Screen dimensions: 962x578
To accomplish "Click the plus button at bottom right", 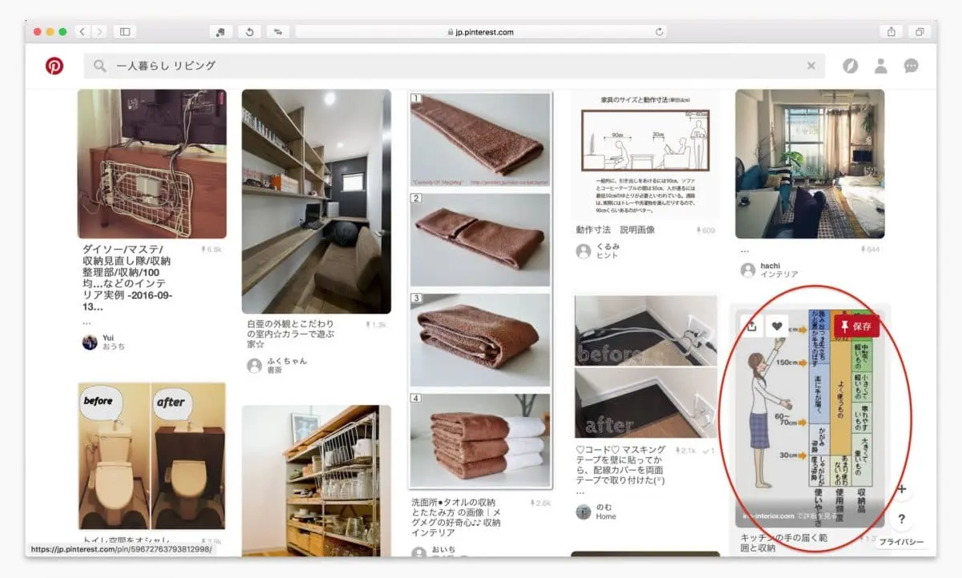I will pyautogui.click(x=902, y=488).
